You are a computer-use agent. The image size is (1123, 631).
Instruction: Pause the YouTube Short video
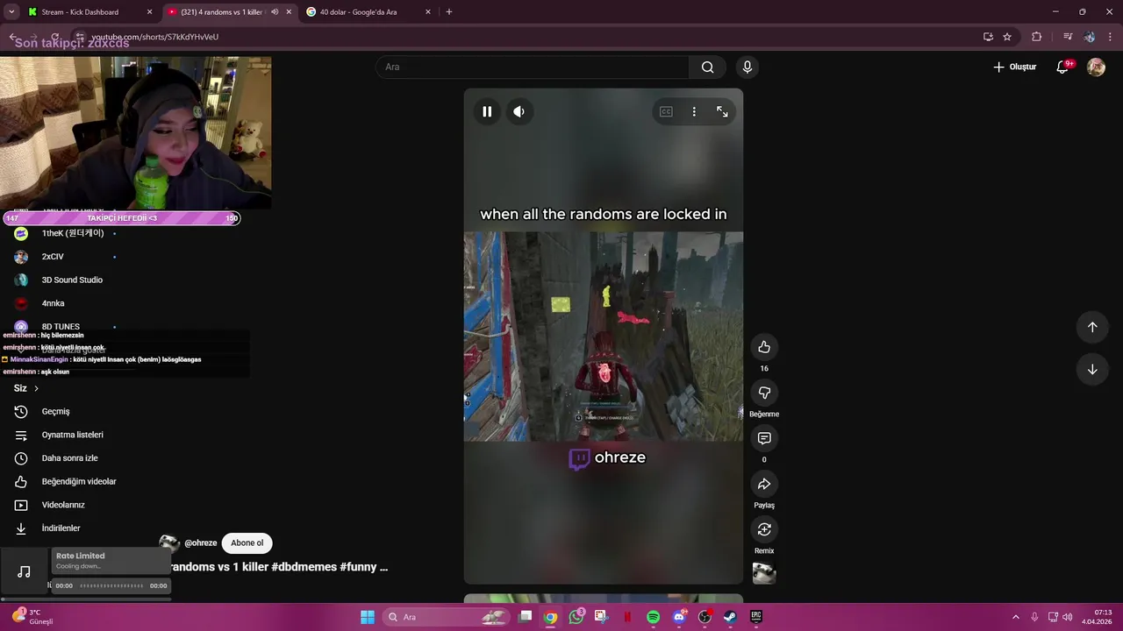[x=487, y=111]
